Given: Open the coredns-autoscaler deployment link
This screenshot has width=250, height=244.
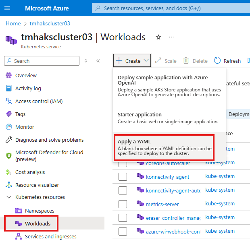Looking at the screenshot, I should (x=168, y=163).
